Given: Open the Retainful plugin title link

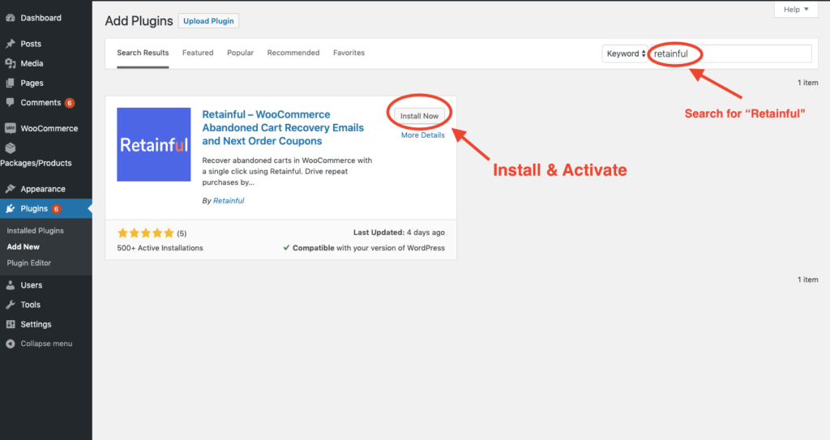Looking at the screenshot, I should [x=283, y=127].
